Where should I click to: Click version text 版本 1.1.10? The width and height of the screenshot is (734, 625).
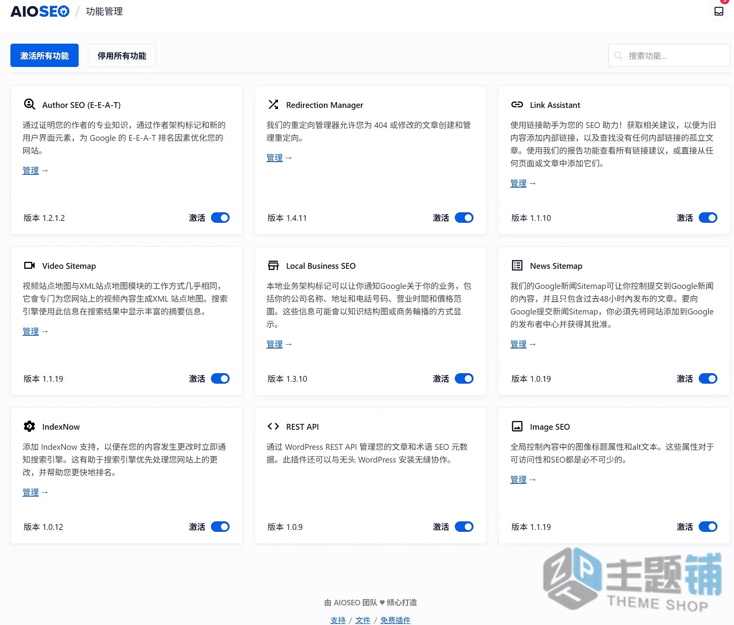(531, 218)
